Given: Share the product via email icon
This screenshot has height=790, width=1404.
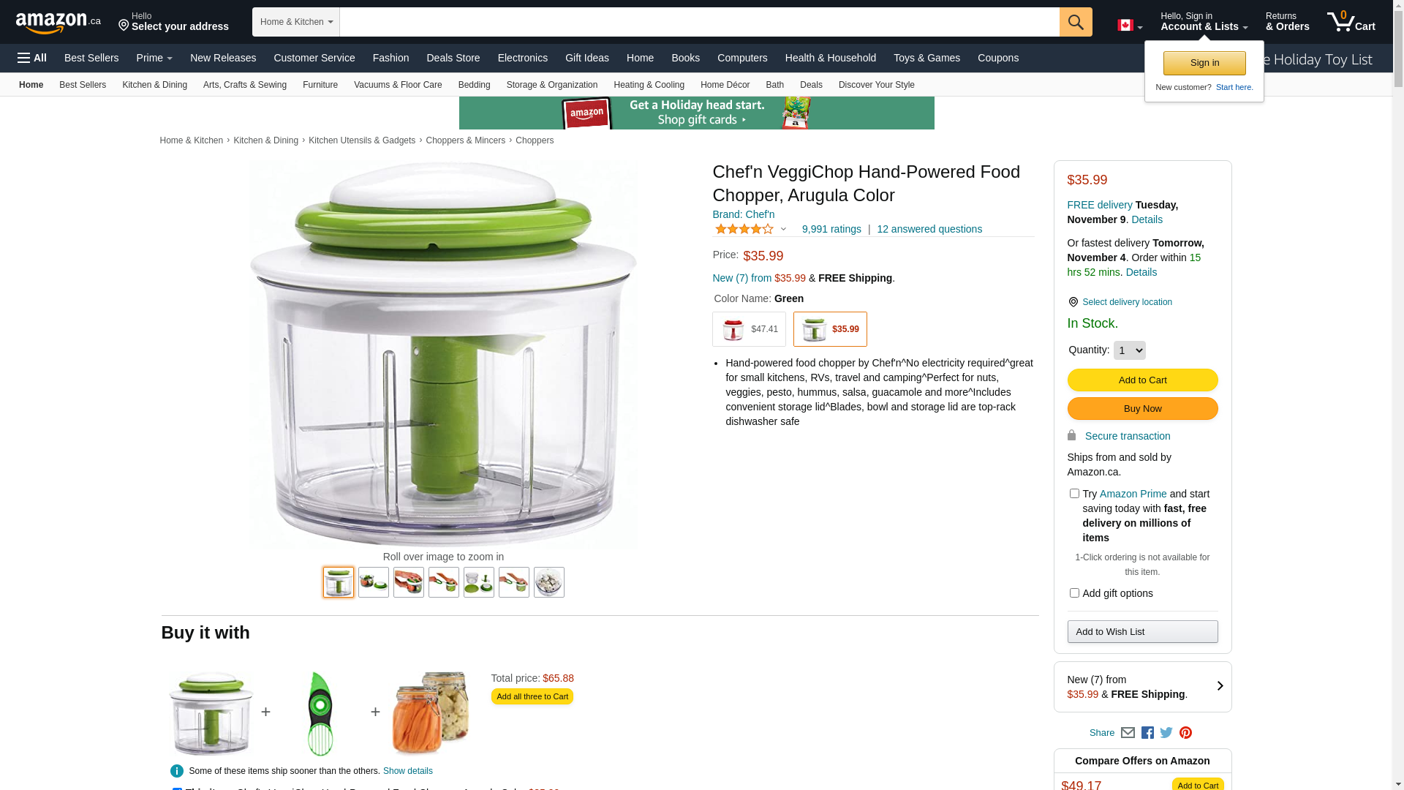Looking at the screenshot, I should [x=1128, y=733].
